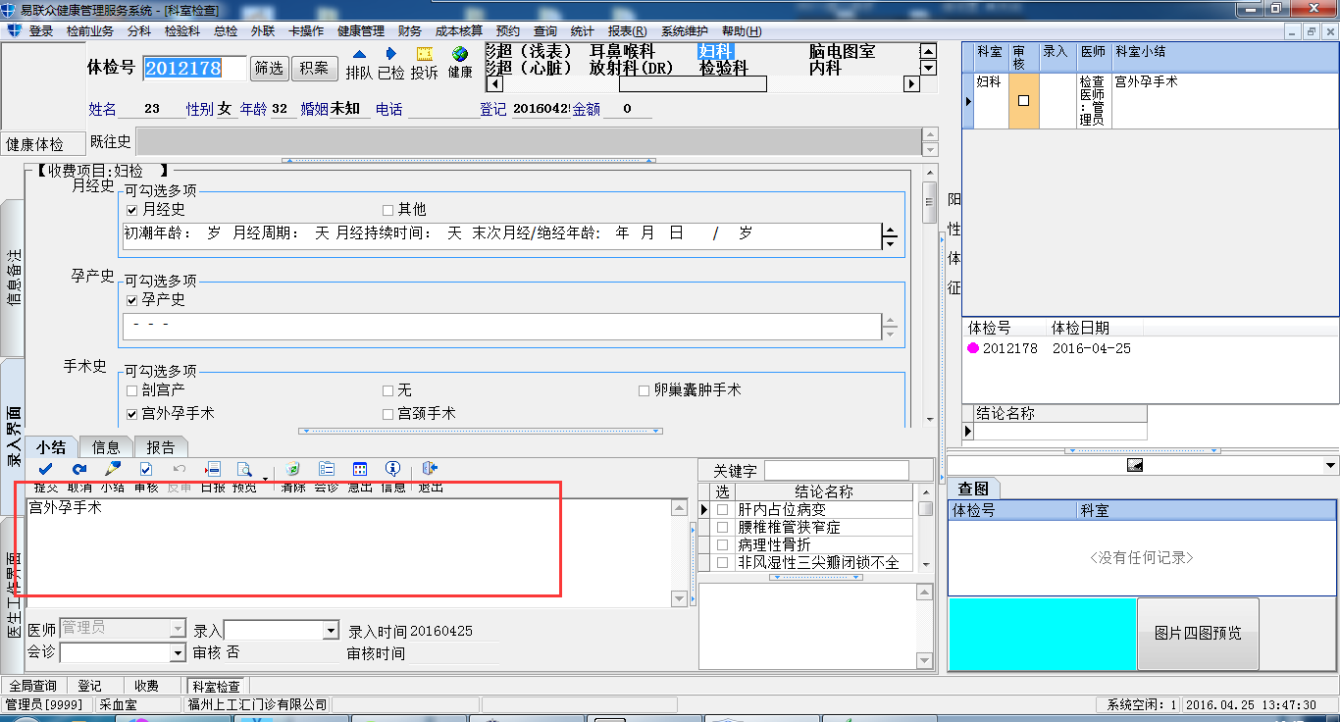Click the app icon left of 登录 menu

15,30
